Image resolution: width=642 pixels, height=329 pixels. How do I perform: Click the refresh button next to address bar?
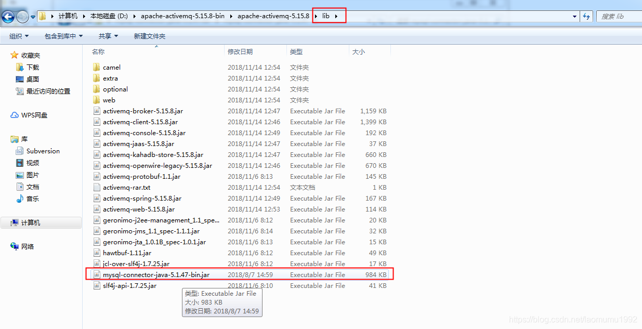[x=586, y=17]
